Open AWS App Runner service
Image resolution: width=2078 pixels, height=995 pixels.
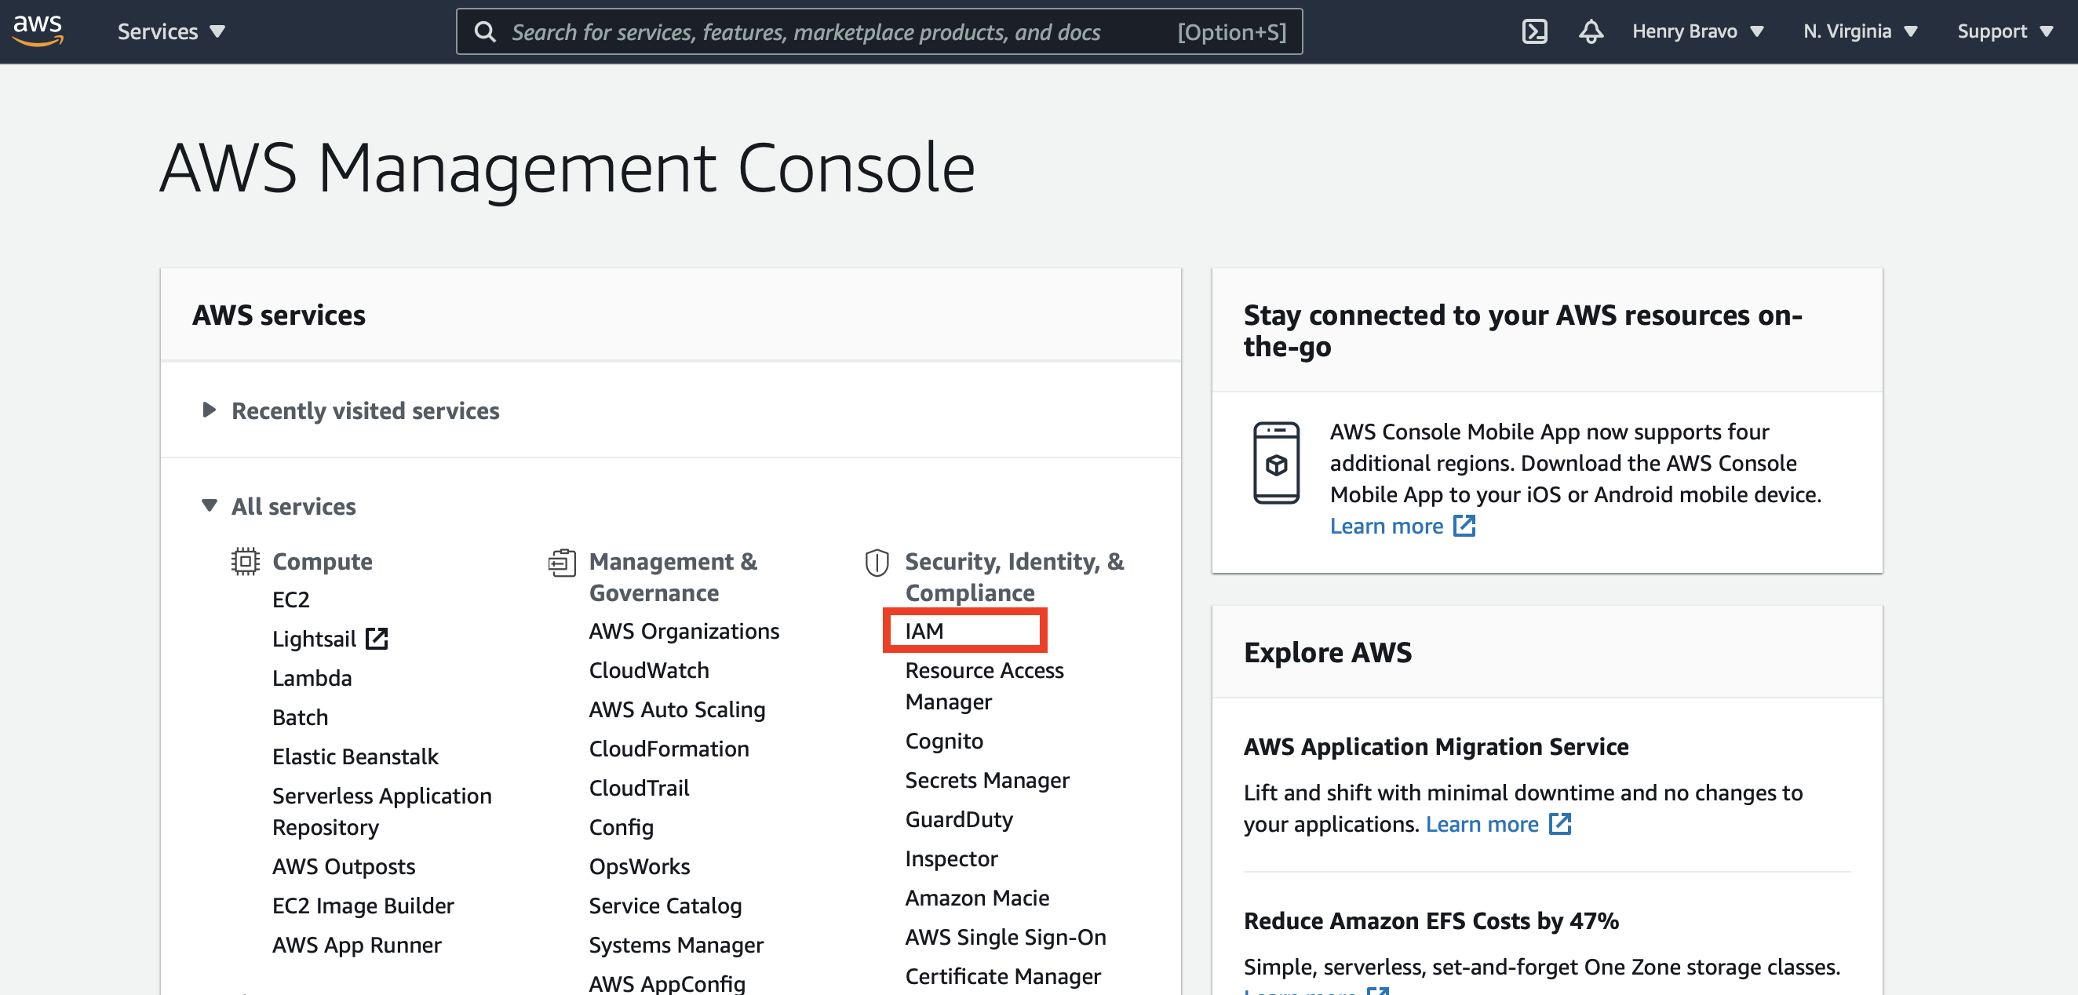356,945
